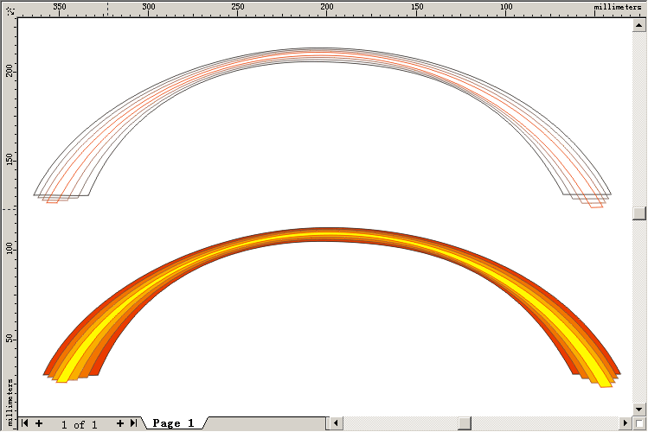Click the vertical scrollbar down arrow

tap(638, 410)
